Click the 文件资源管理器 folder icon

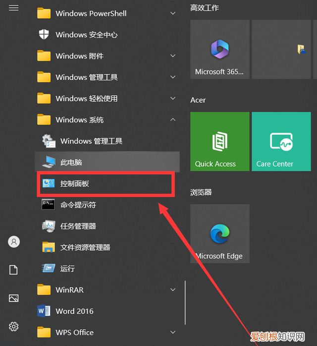click(49, 247)
